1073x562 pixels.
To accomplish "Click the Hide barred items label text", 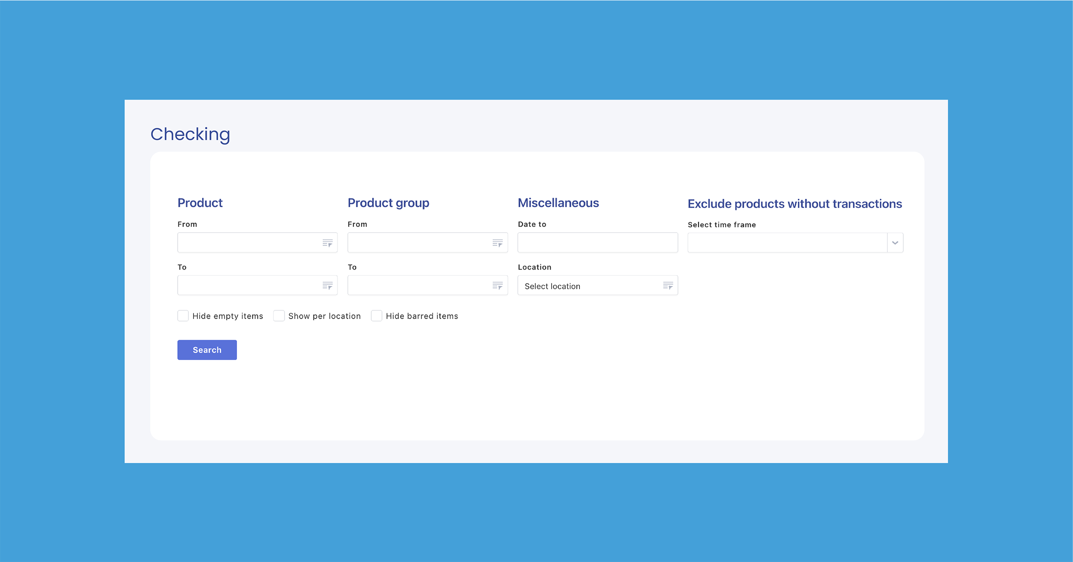I will tap(422, 316).
